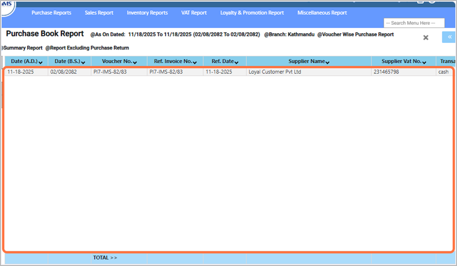Expand the Date (B.S.) column filter arrow
457x266 pixels.
click(x=83, y=62)
